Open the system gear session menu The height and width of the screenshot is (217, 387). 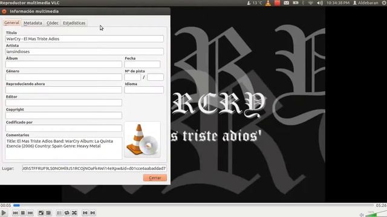pyautogui.click(x=384, y=3)
